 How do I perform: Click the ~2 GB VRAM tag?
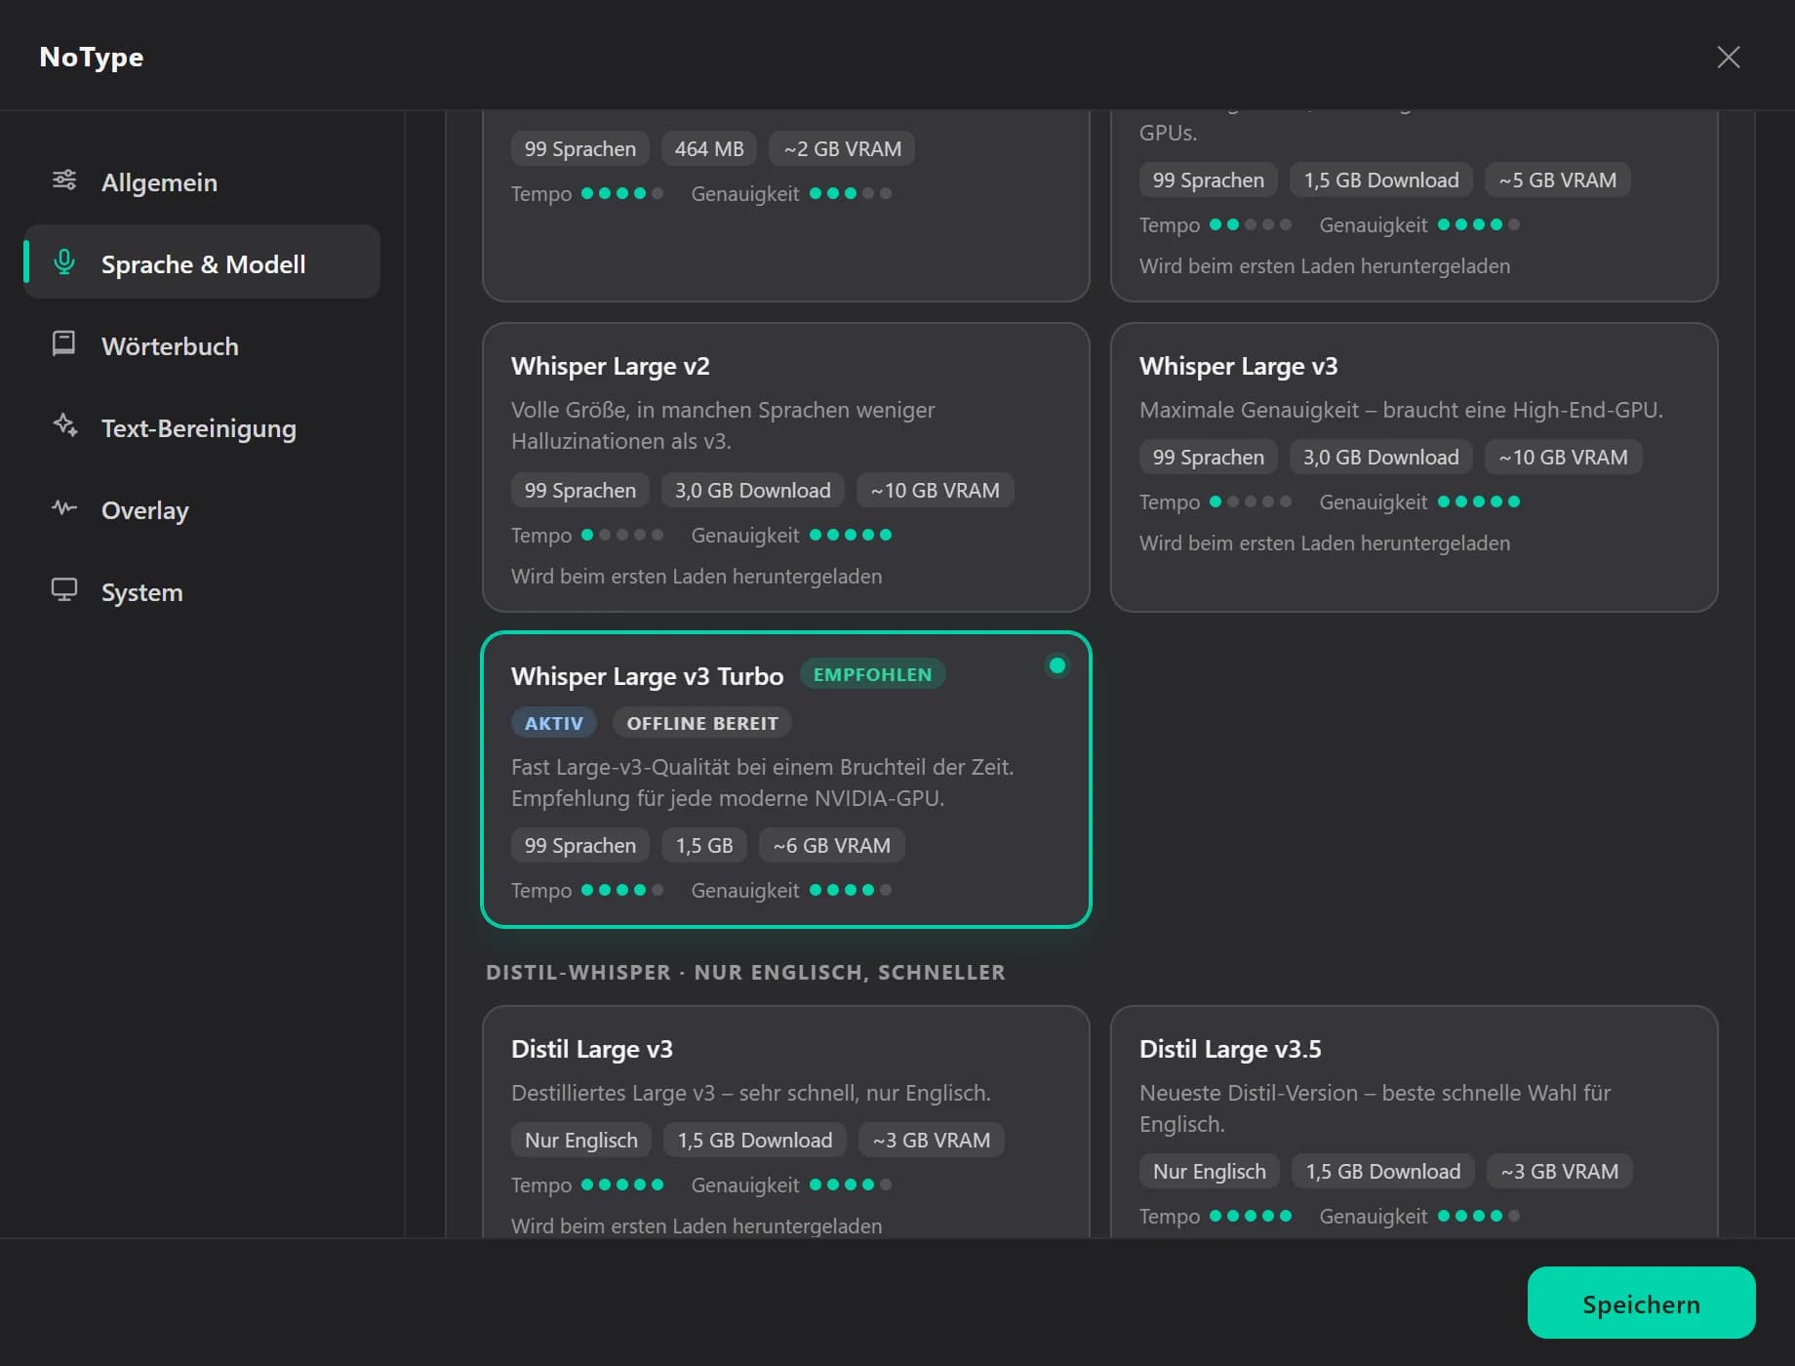tap(842, 148)
